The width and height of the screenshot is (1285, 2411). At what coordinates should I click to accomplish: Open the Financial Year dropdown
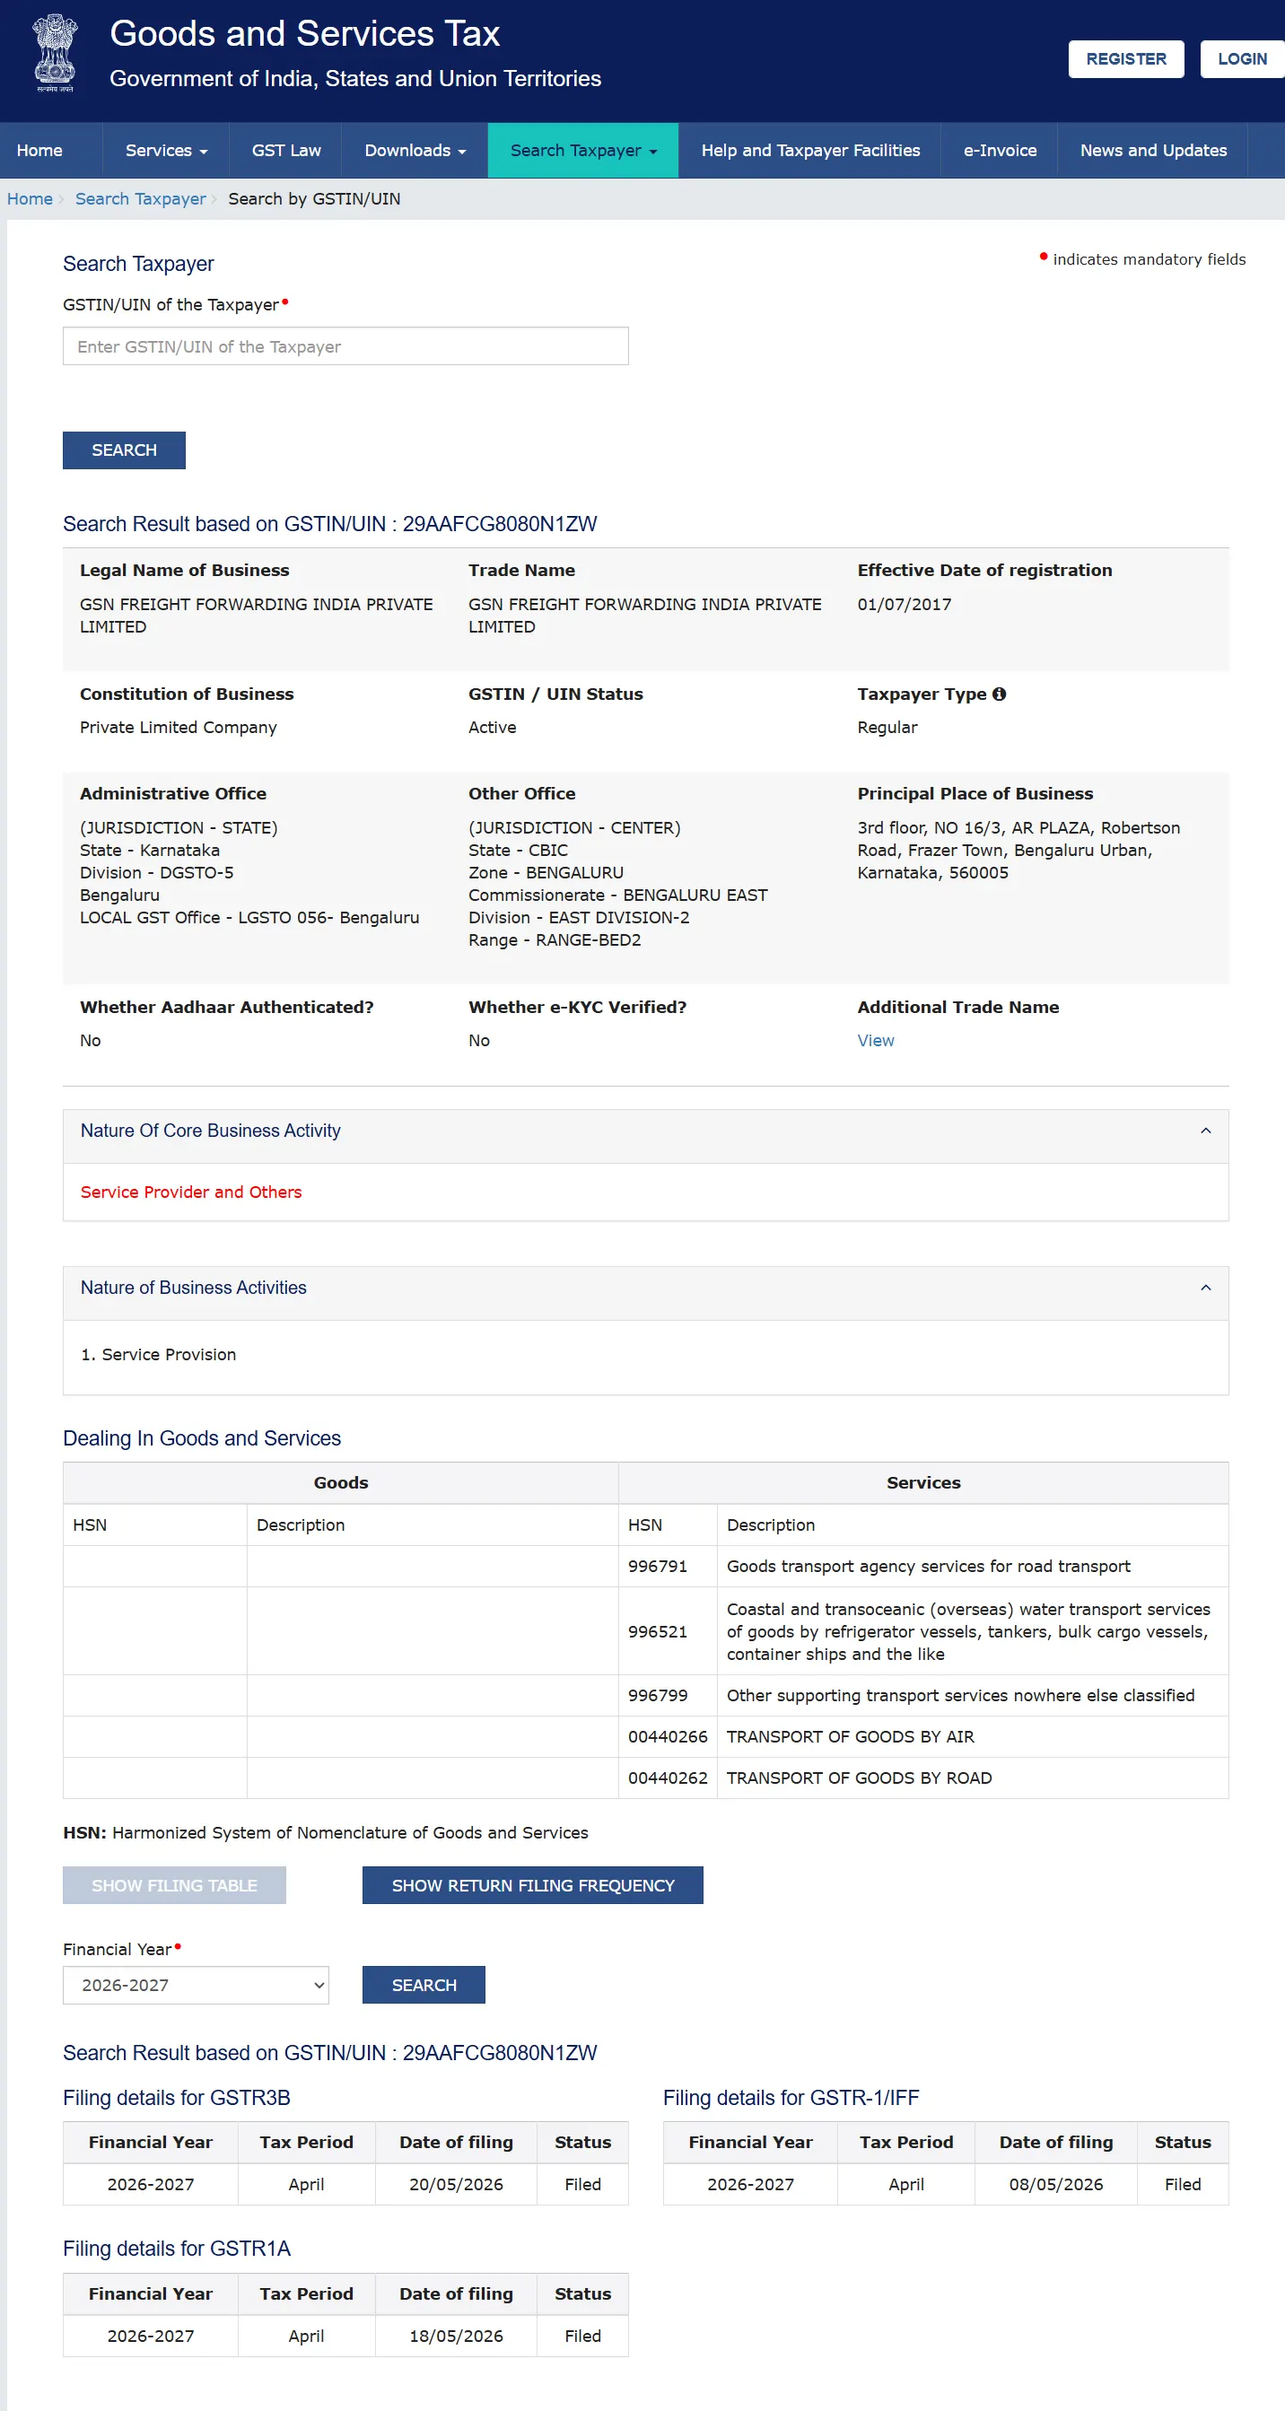point(196,1985)
